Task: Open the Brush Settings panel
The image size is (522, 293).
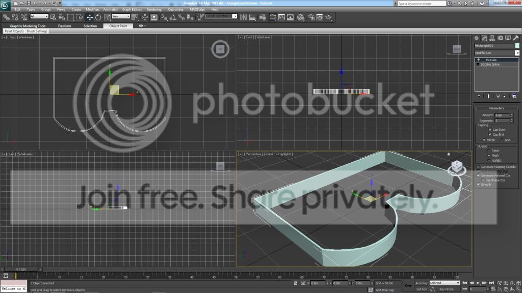Action: point(37,31)
